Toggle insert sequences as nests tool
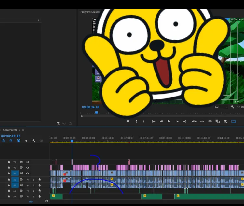Screen dimensions: 244x206 pyautogui.click(x=3, y=141)
